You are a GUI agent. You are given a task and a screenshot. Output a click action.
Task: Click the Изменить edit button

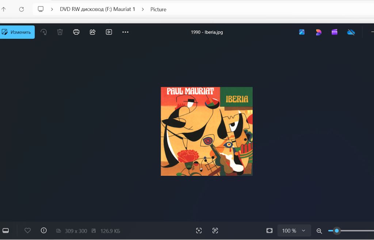point(17,32)
